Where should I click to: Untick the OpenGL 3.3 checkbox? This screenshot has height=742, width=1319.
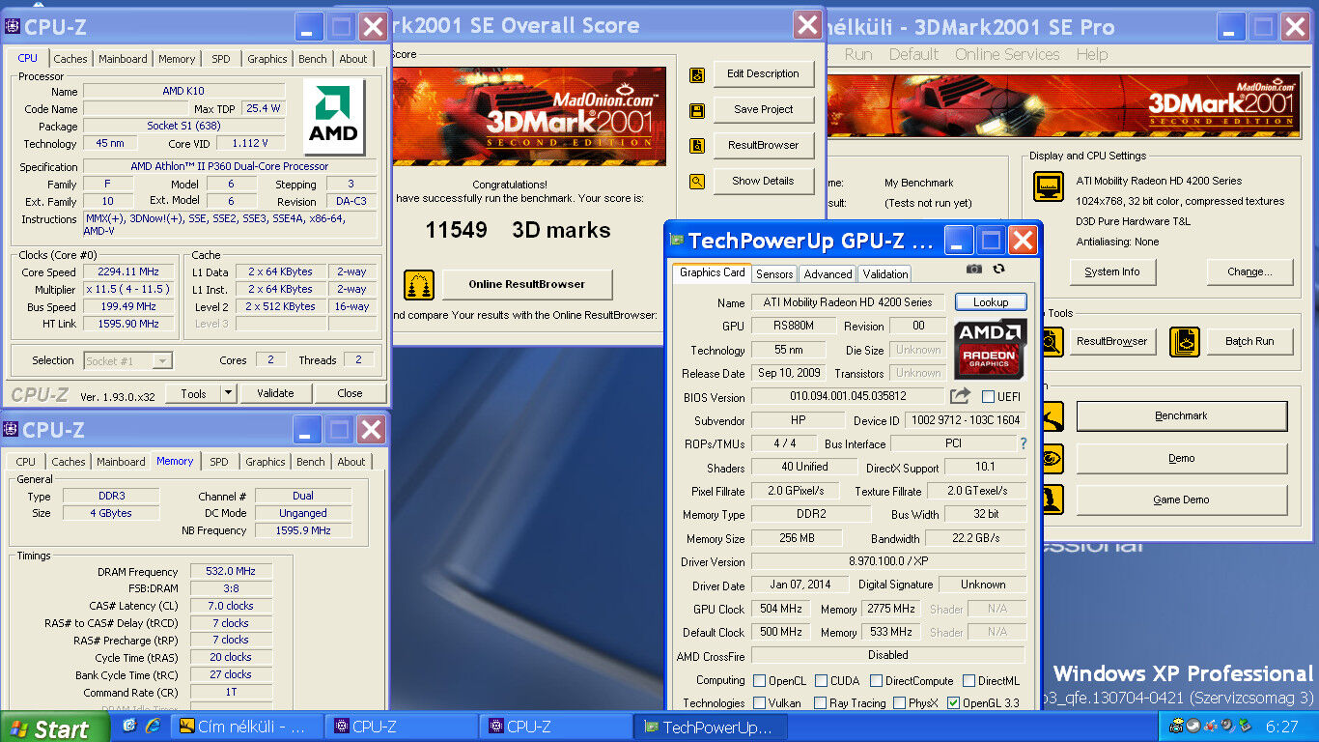[953, 703]
